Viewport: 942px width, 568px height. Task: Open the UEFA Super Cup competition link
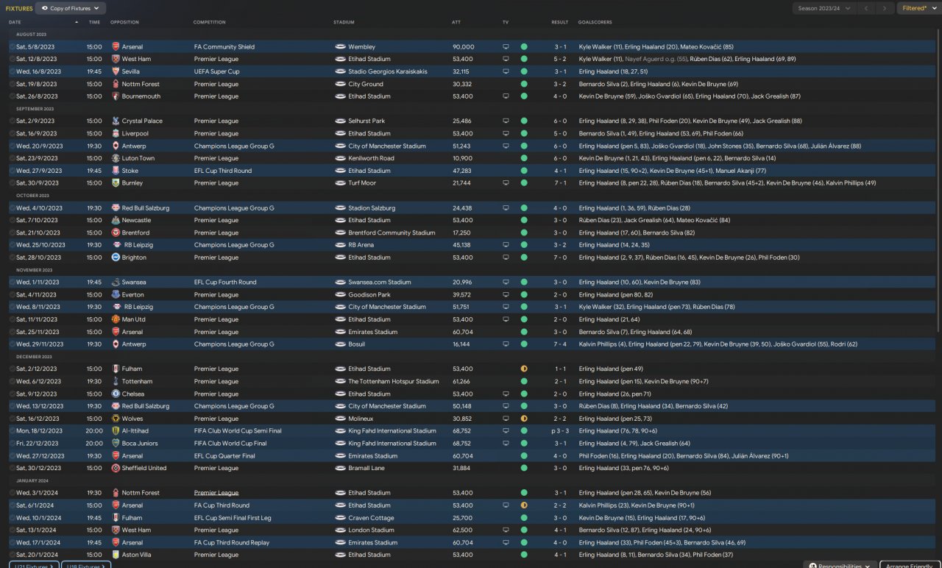(217, 71)
